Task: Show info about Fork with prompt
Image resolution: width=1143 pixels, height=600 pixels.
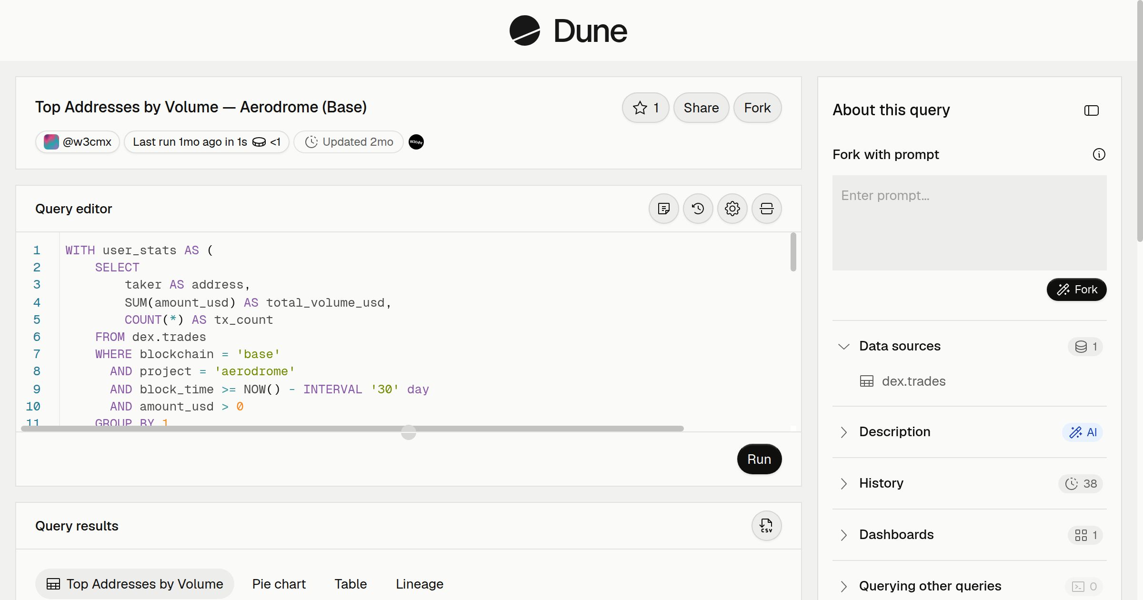Action: [x=1099, y=154]
